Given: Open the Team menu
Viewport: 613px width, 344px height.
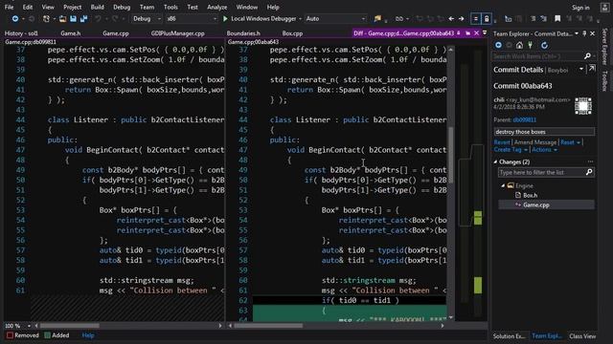Looking at the screenshot, I should (x=147, y=7).
